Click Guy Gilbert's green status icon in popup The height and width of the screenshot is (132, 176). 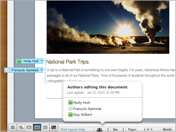click(71, 115)
